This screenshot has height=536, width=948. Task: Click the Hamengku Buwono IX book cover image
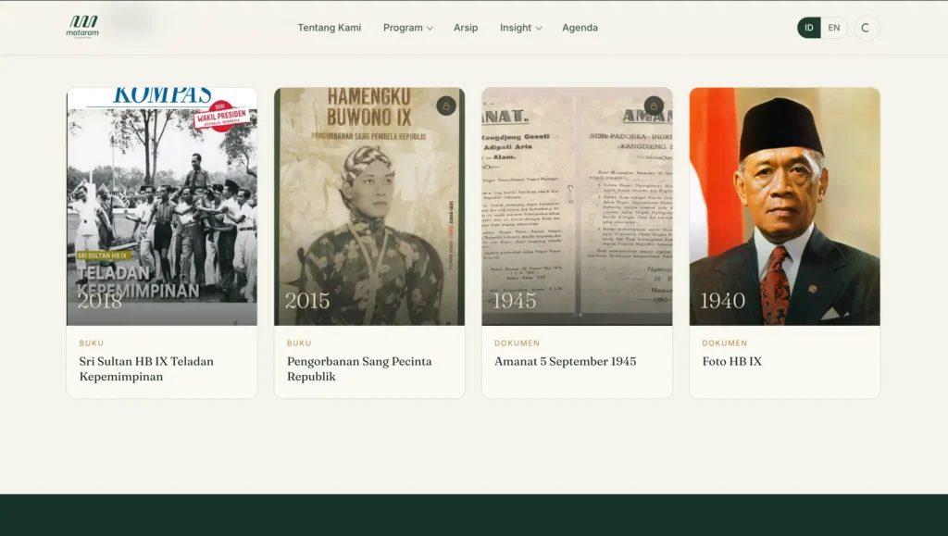369,206
